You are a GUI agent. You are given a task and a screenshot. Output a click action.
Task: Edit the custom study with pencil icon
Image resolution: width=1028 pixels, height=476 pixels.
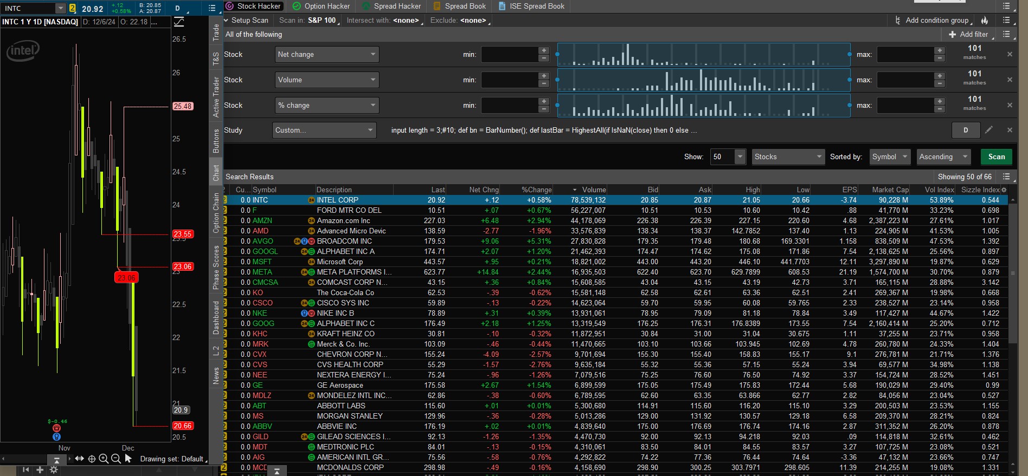pyautogui.click(x=989, y=130)
